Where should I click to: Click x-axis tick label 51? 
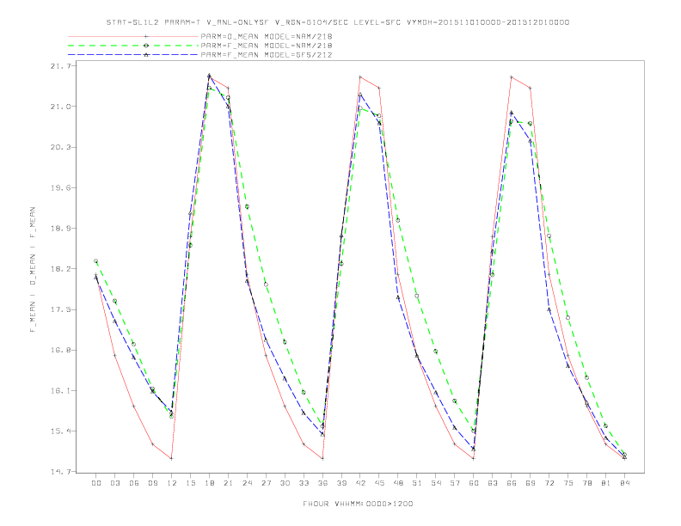click(417, 483)
